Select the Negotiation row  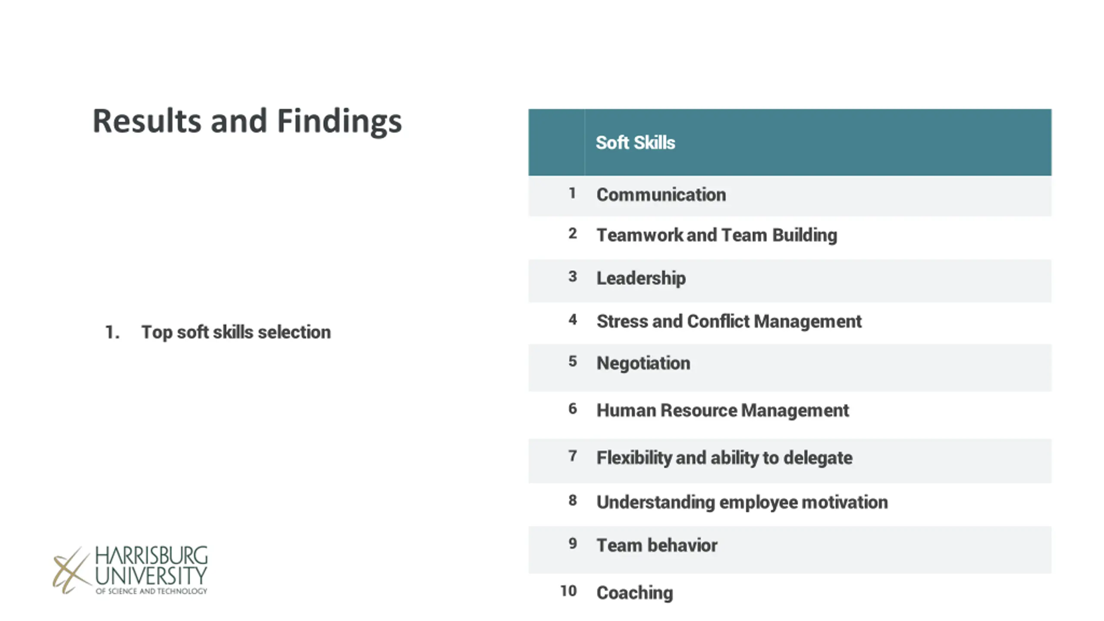(x=790, y=368)
